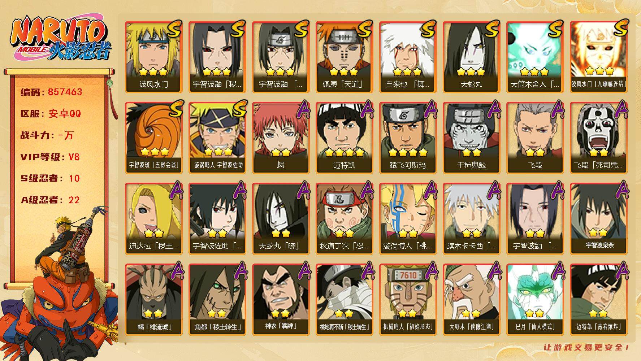This screenshot has height=361, width=641.
Task: Choose the 大蛇丸 S-rank card
Action: [x=472, y=57]
